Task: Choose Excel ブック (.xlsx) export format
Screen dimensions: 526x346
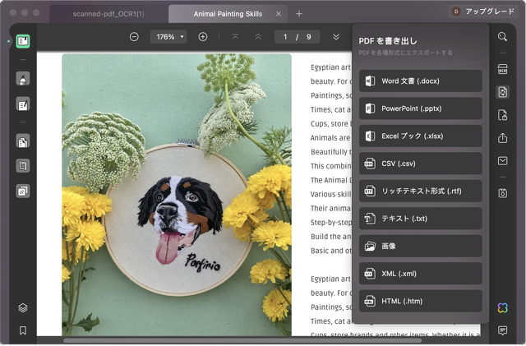Action: click(x=421, y=136)
